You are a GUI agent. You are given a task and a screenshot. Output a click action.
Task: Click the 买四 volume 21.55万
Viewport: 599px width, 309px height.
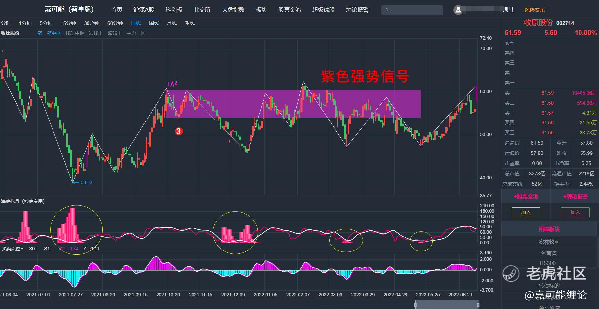pos(588,123)
